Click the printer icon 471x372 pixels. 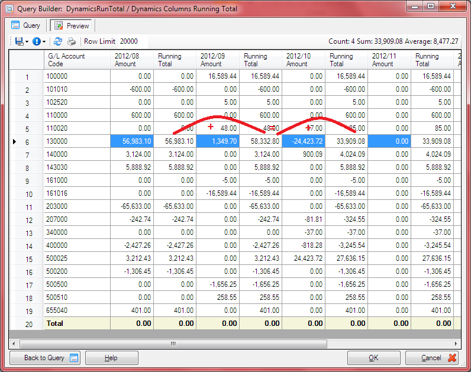tap(72, 41)
